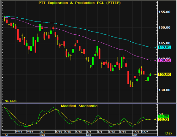Click the cyan 143.65 moving average label
This screenshot has height=137, width=177.
[x=165, y=47]
